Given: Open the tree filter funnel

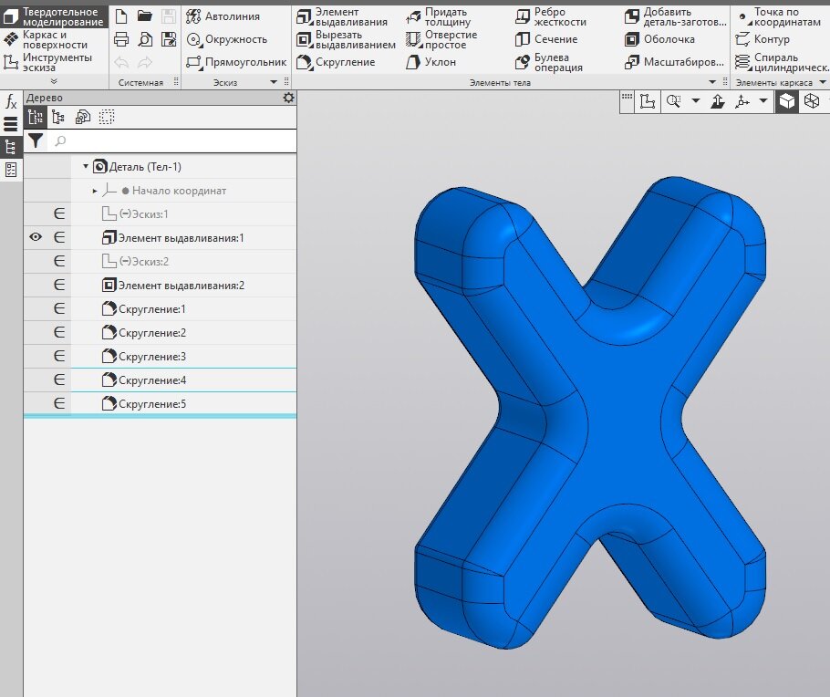Looking at the screenshot, I should click(36, 140).
